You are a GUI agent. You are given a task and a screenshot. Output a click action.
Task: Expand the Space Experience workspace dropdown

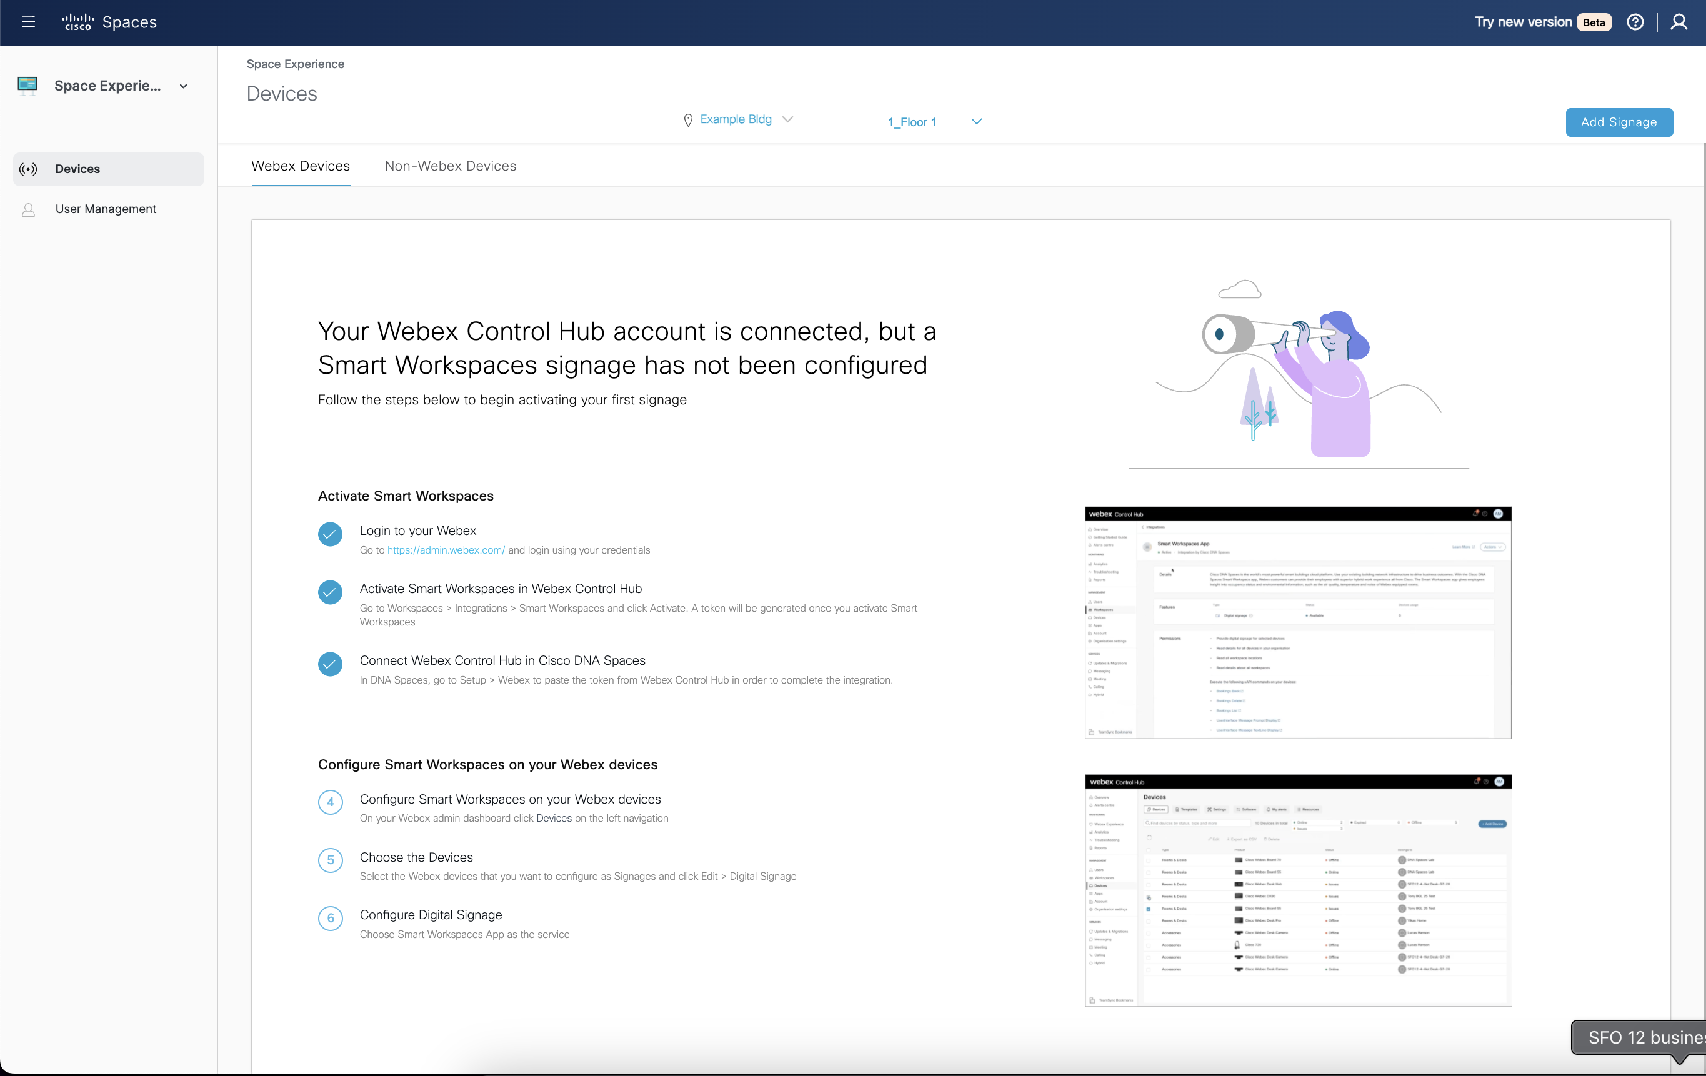[184, 86]
